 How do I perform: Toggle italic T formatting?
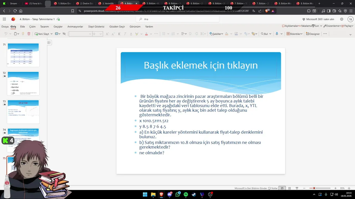pos(125,34)
